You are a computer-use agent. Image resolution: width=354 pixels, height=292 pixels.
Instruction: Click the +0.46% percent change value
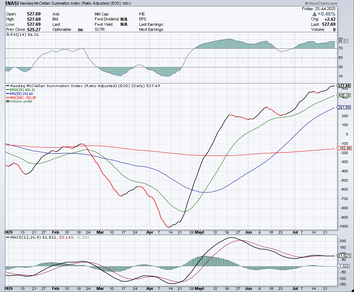tap(326, 14)
